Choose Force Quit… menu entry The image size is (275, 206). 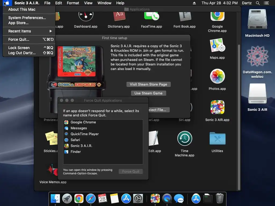[x=29, y=39]
